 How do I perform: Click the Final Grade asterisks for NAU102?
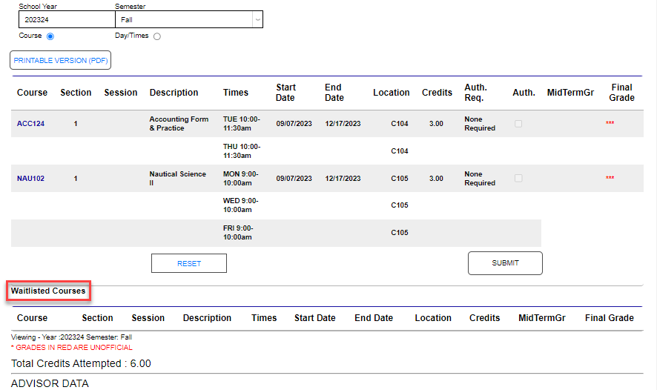pos(610,179)
